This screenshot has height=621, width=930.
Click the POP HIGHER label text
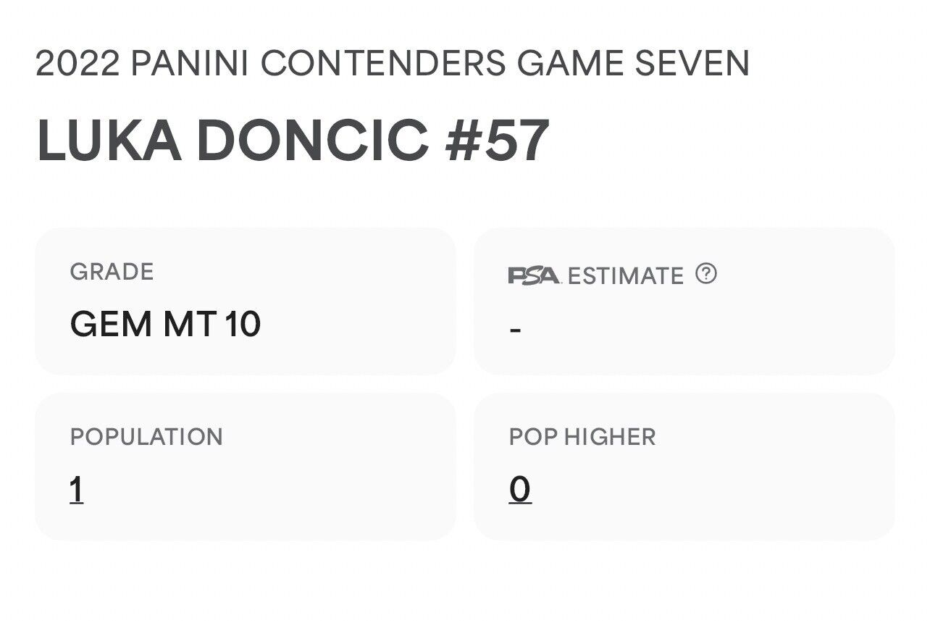pos(582,437)
